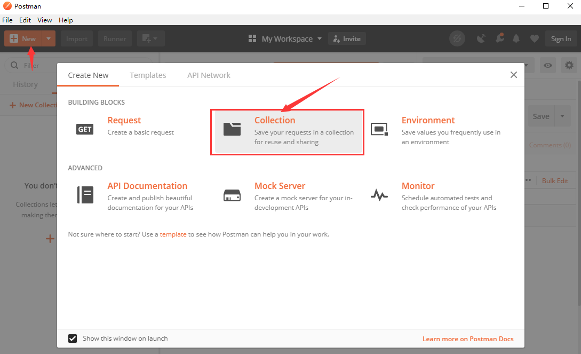Click the Comments (0) link
The width and height of the screenshot is (581, 354).
[550, 145]
